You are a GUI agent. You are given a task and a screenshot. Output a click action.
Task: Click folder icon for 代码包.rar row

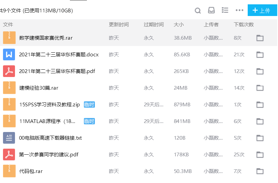[260, 171]
